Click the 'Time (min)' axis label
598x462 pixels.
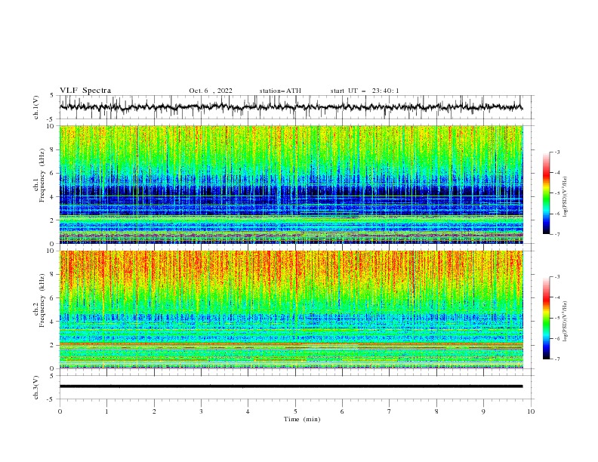point(302,419)
